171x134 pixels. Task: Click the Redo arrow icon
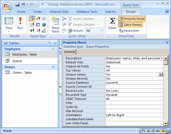[32, 5]
